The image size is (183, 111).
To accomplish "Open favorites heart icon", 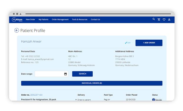I will pos(164,20).
